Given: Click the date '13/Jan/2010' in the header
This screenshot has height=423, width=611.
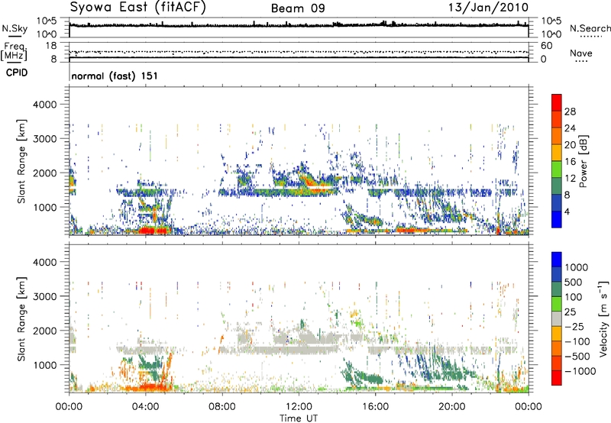Looking at the screenshot, I should point(488,7).
